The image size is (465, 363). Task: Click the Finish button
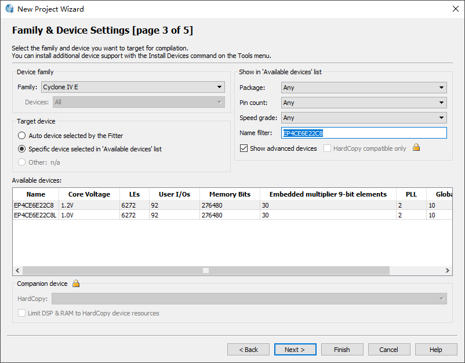click(x=342, y=350)
